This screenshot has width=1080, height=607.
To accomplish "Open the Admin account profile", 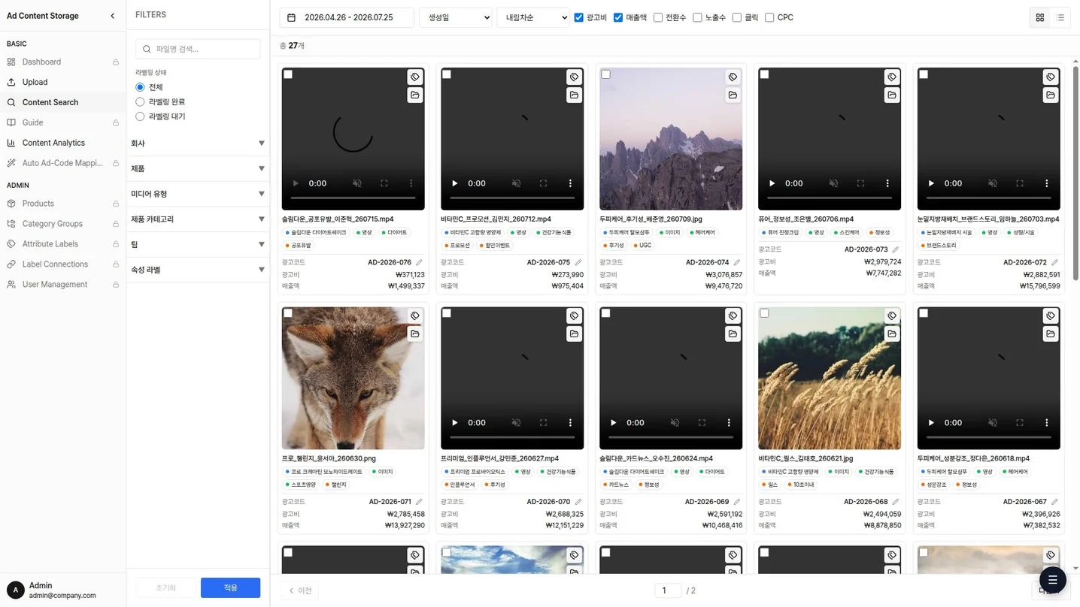I will click(x=62, y=590).
